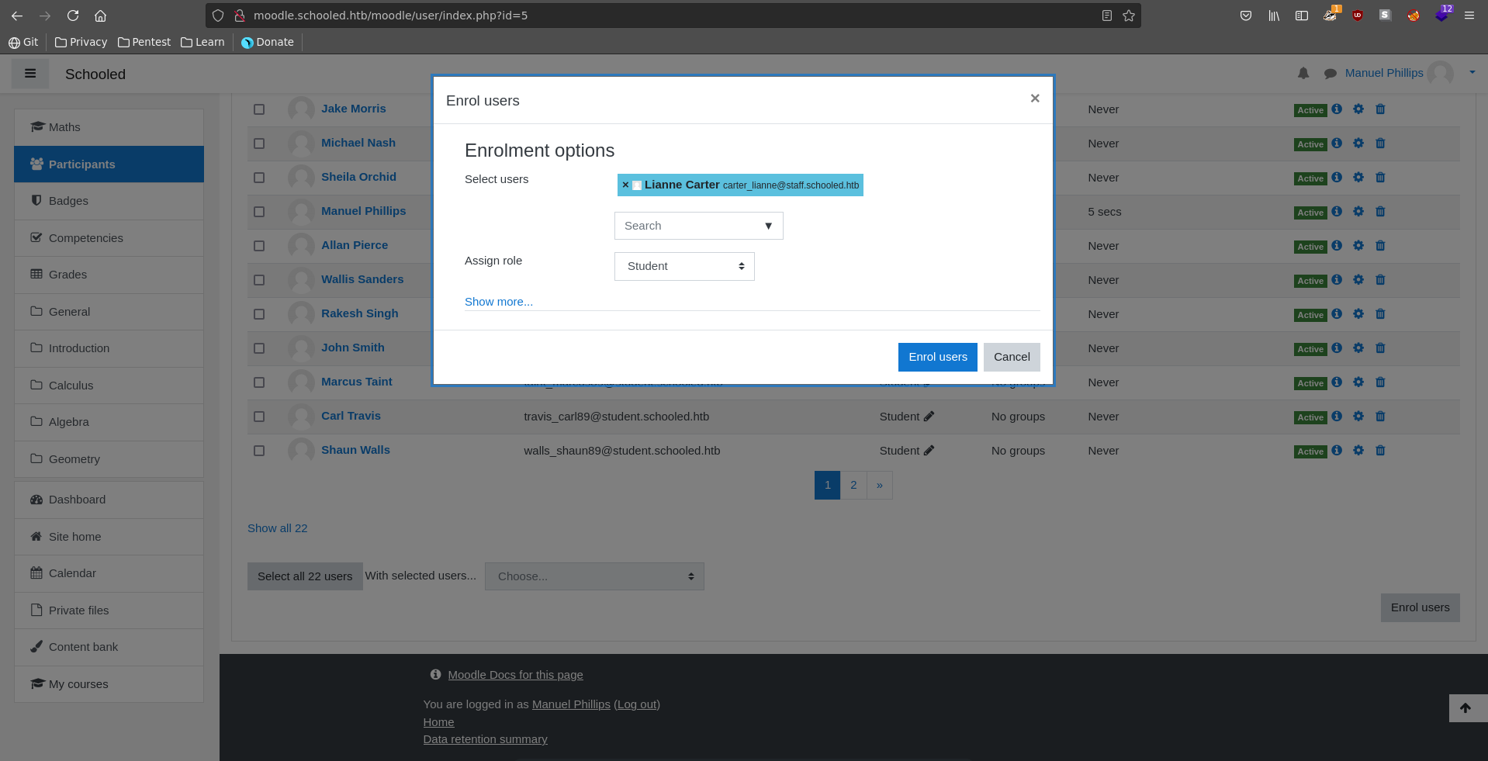
Task: Go to Badges in the sidebar
Action: [x=68, y=201]
